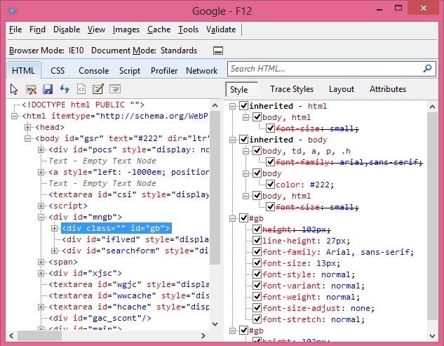Open the Validate menu
The width and height of the screenshot is (444, 346).
221,29
